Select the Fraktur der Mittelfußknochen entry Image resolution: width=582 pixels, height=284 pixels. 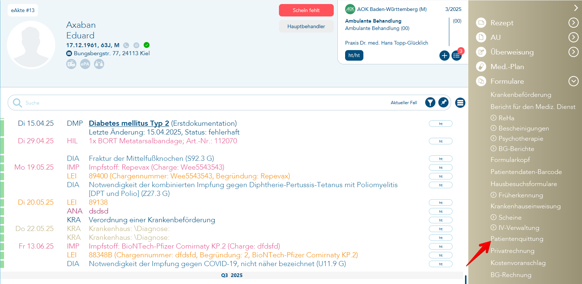tap(151, 158)
